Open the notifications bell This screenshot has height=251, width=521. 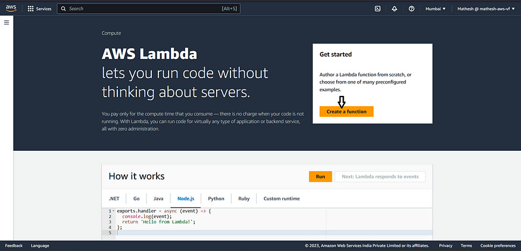pyautogui.click(x=394, y=9)
